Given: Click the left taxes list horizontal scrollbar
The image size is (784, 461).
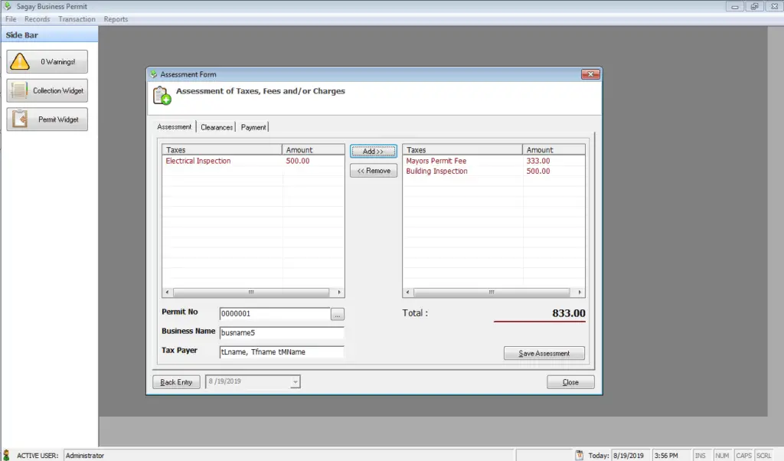Looking at the screenshot, I should pyautogui.click(x=253, y=292).
